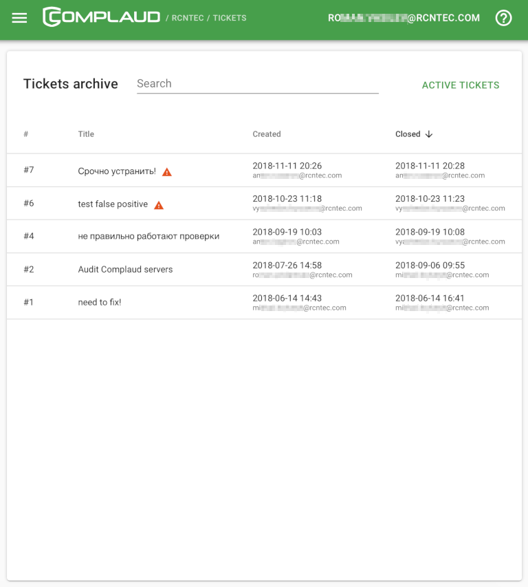Screen dimensions: 528x587
Task: Click the TICKETS breadcrumb
Action: point(230,18)
